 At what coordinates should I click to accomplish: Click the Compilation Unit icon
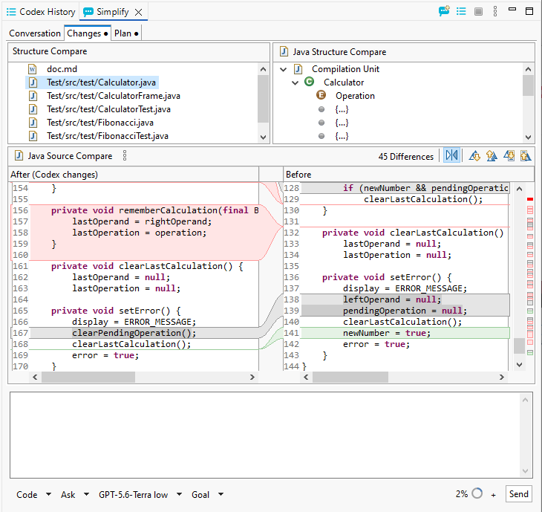point(298,69)
